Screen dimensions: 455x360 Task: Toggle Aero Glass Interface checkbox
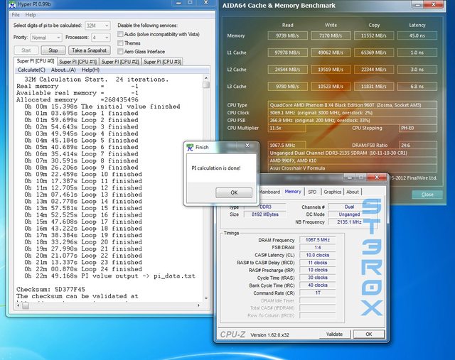120,52
